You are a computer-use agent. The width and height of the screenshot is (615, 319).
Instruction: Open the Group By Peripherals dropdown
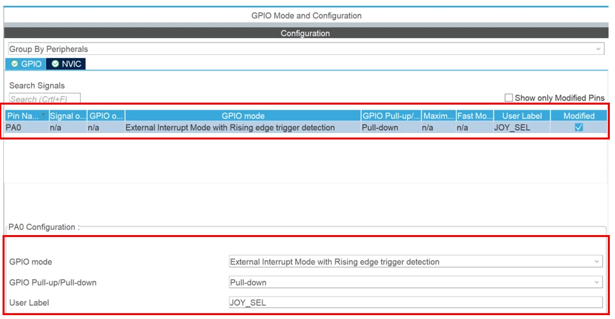point(306,49)
